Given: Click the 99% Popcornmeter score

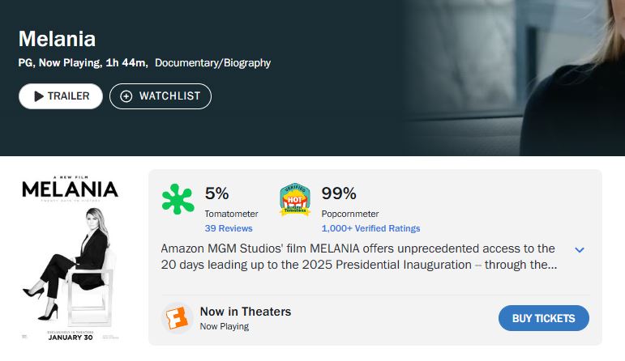Looking at the screenshot, I should pos(339,193).
